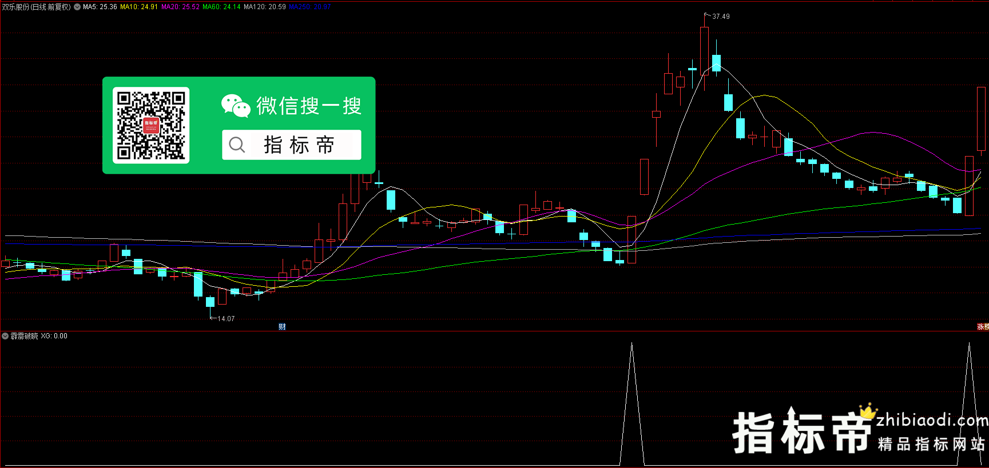Click the blue MA250: 20.97 label
This screenshot has height=468, width=989.
[310, 7]
